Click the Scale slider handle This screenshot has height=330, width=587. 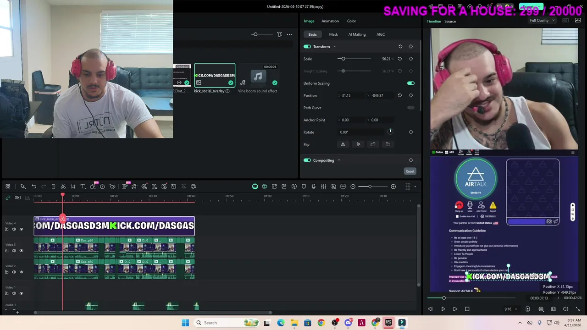tap(343, 59)
